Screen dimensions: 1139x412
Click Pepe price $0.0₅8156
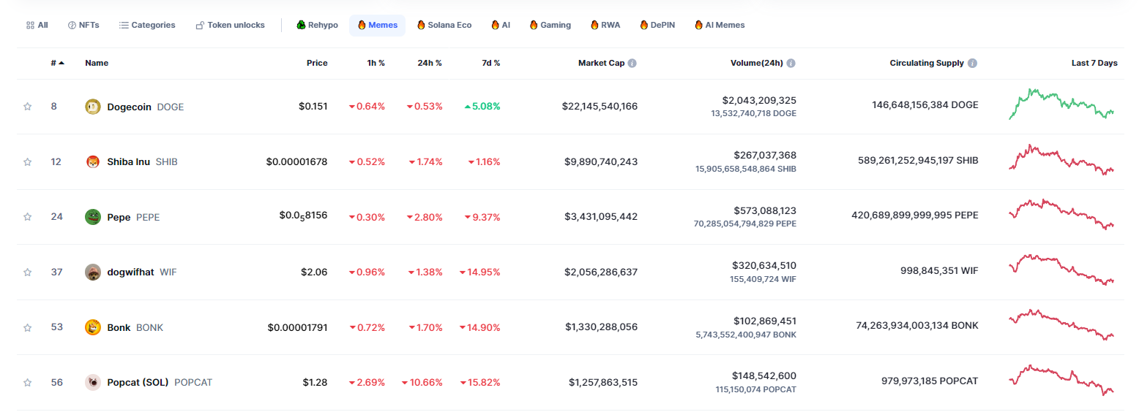pos(303,216)
